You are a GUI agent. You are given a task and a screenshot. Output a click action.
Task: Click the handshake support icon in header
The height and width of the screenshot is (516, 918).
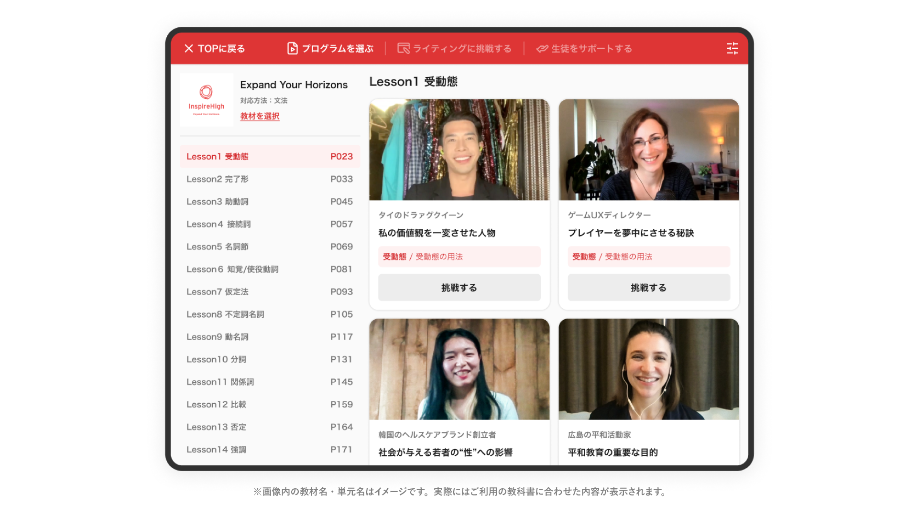click(542, 48)
